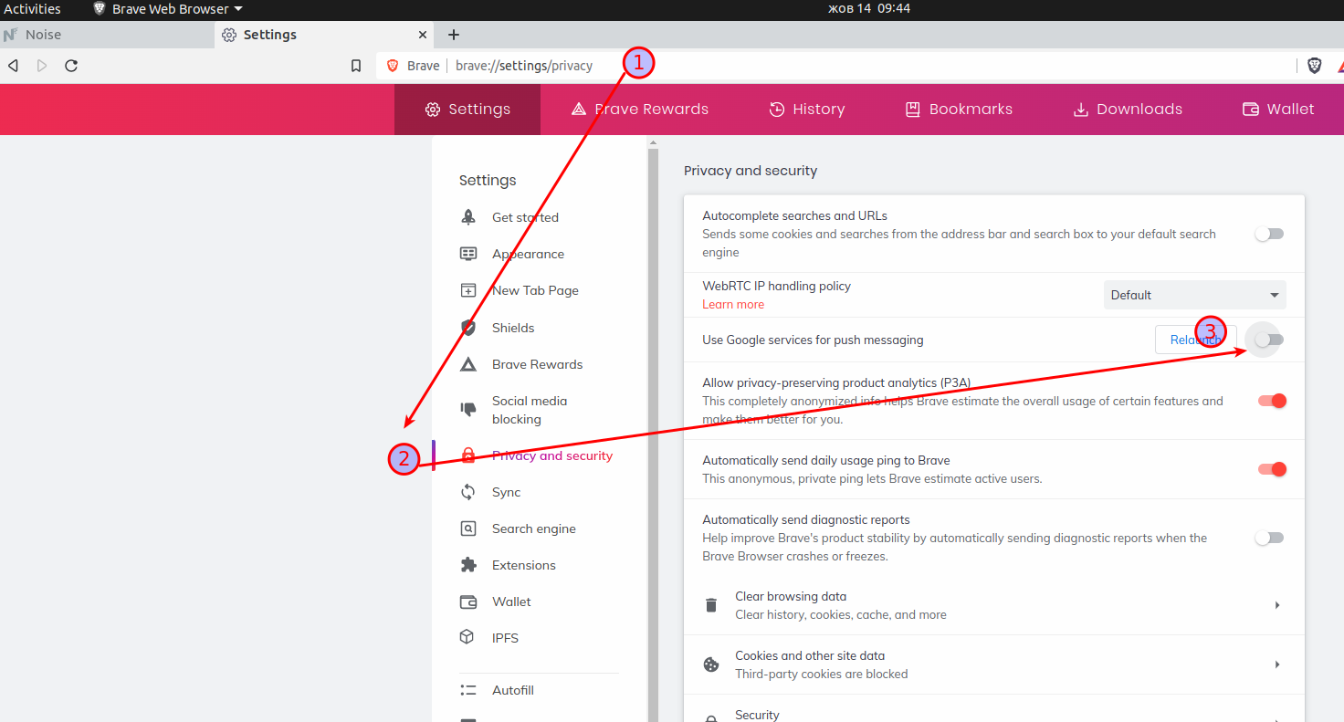Reload the current page
This screenshot has height=722, width=1344.
tap(71, 66)
